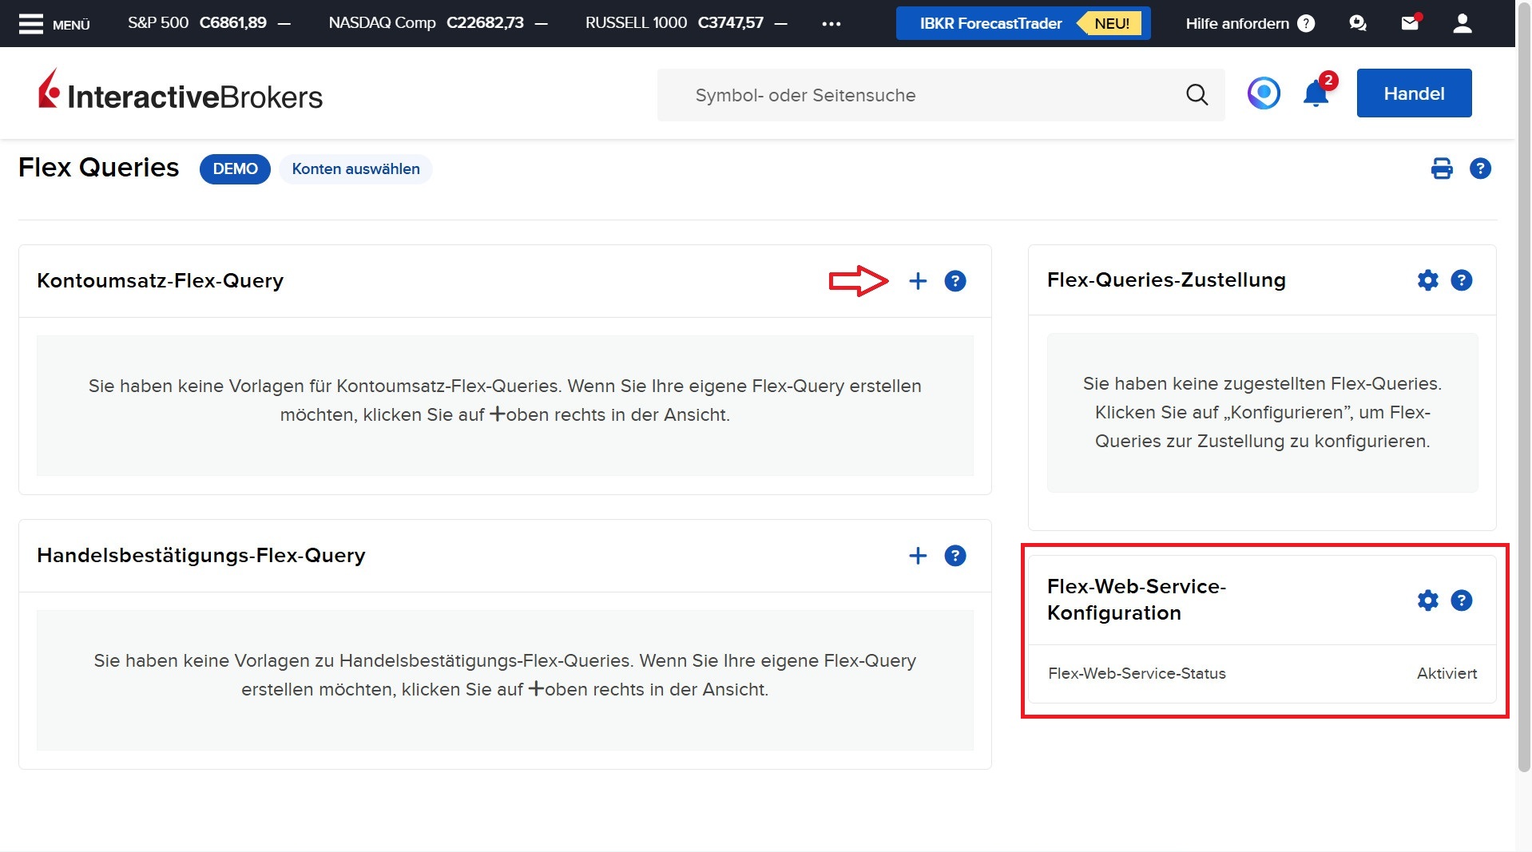Click the RUSSELL 1000 ticker quote

click(686, 23)
